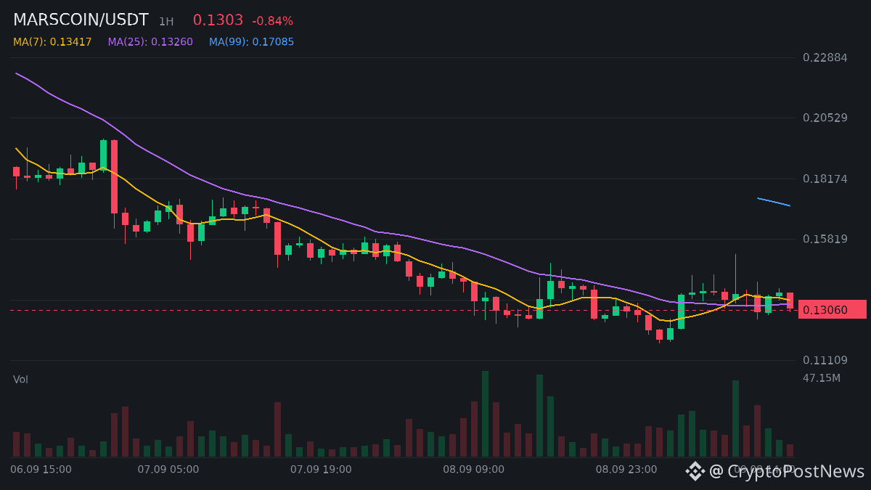Click the 47.15M volume scale label
The image size is (871, 490).
(x=822, y=377)
